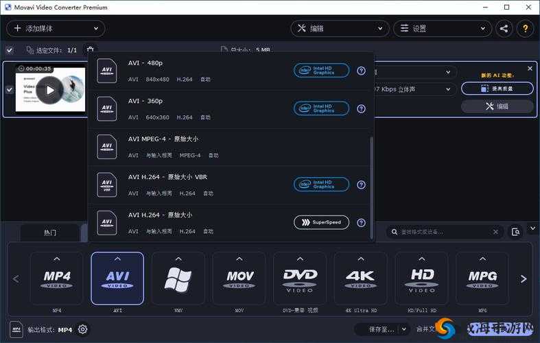This screenshot has width=540, height=343.
Task: Click Intel HD Graphics badge for AVI 360p
Action: pyautogui.click(x=321, y=108)
